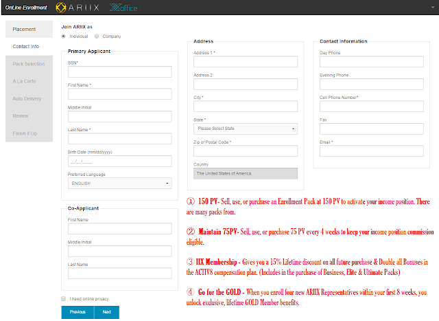
Task: Focus the Co-Applicant Last Name field
Action: click(119, 274)
